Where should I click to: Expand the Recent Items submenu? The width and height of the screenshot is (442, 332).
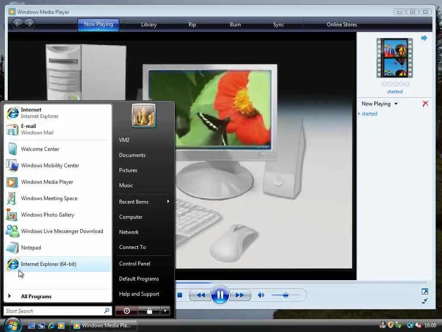(x=144, y=202)
